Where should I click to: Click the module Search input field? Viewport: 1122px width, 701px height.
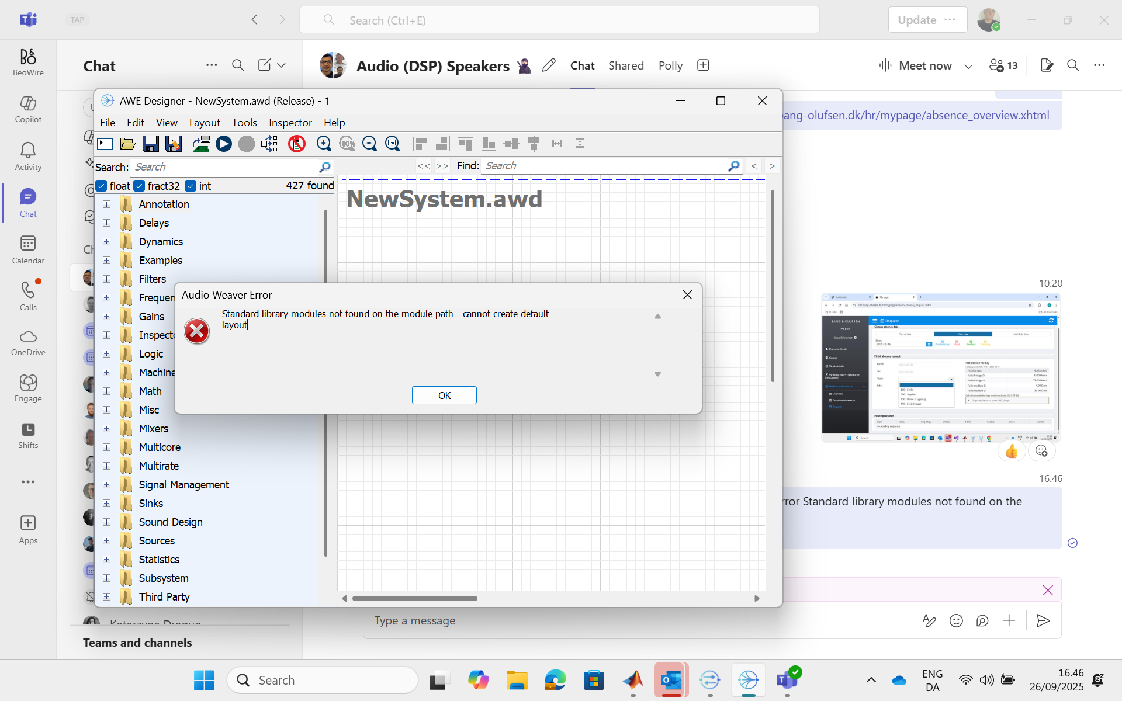click(x=225, y=167)
